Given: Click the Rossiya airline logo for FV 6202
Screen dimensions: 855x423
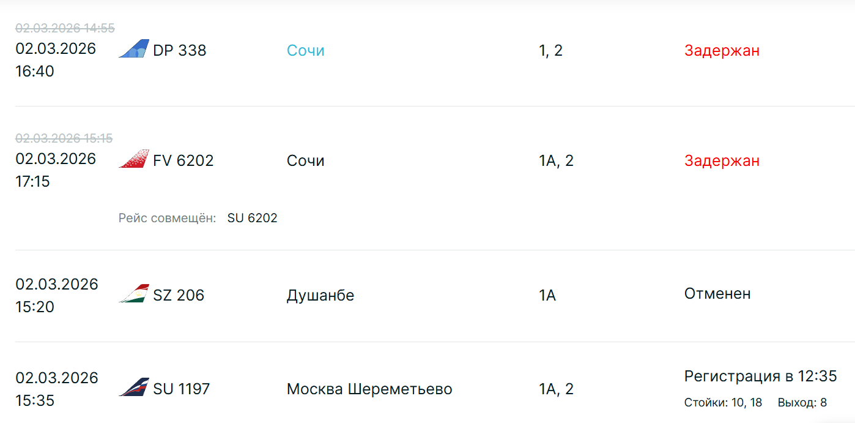Looking at the screenshot, I should 134,159.
